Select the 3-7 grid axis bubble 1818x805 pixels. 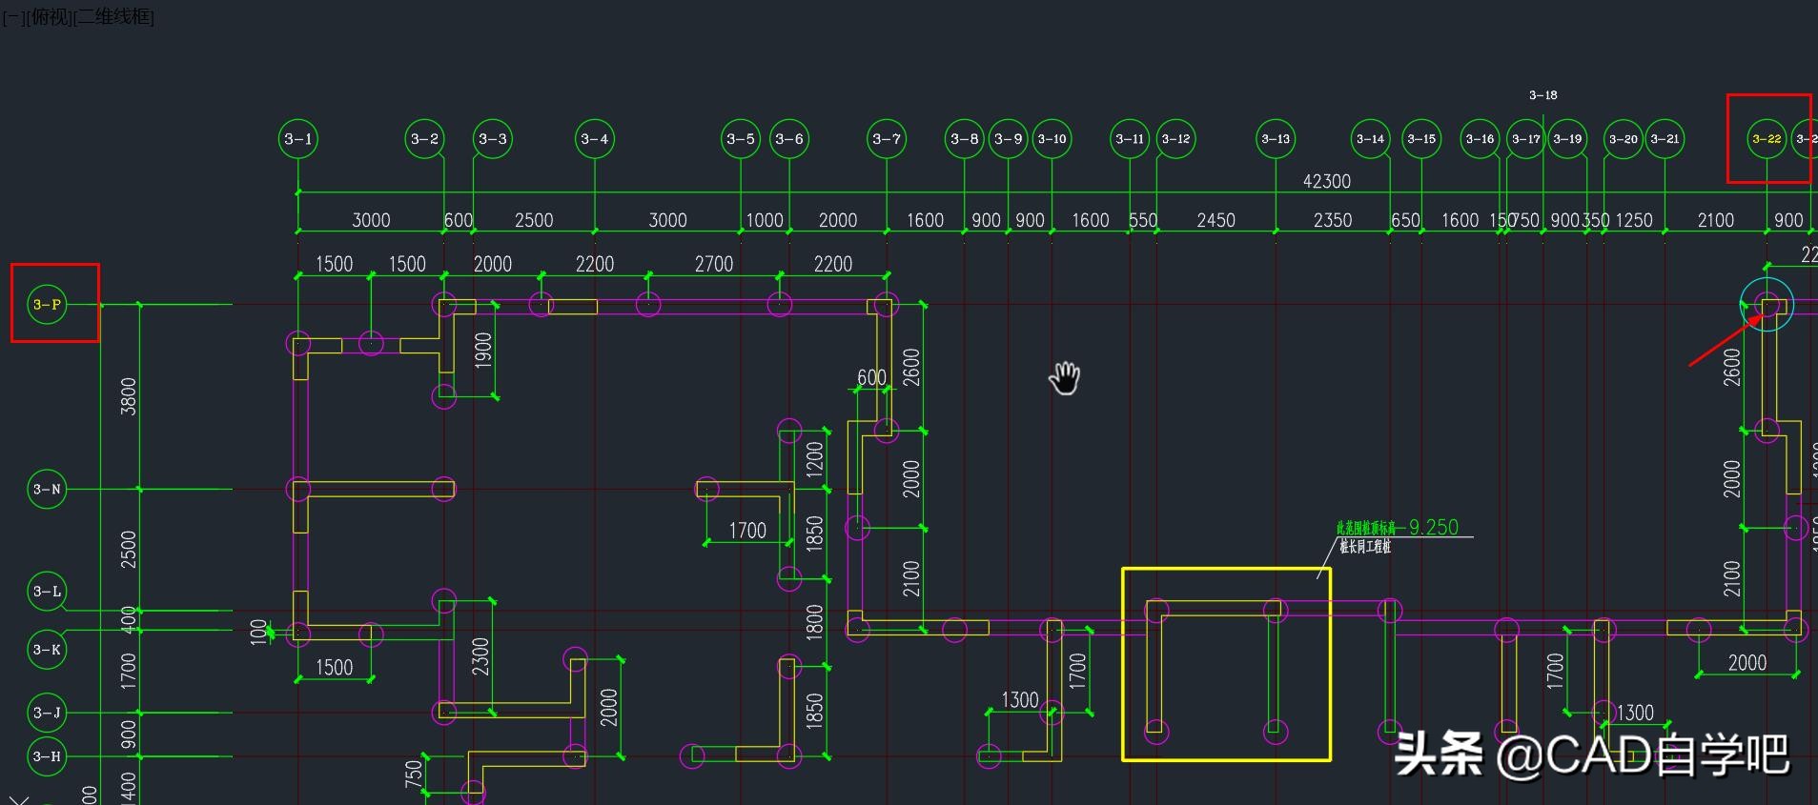887,139
